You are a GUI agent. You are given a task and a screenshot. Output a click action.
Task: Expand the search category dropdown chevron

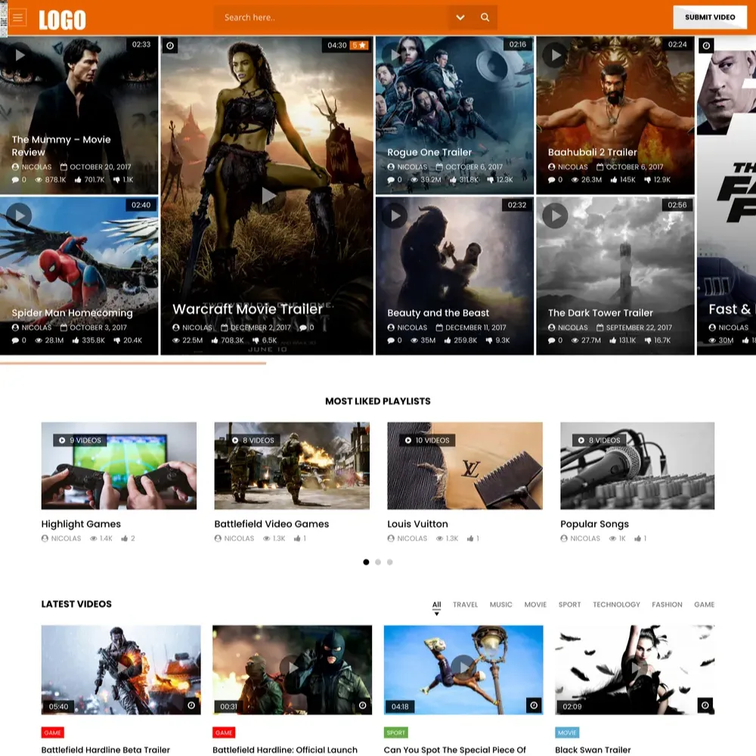(460, 17)
